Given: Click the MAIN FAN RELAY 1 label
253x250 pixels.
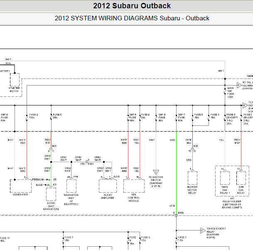Looking at the screenshot, I should [225, 190].
